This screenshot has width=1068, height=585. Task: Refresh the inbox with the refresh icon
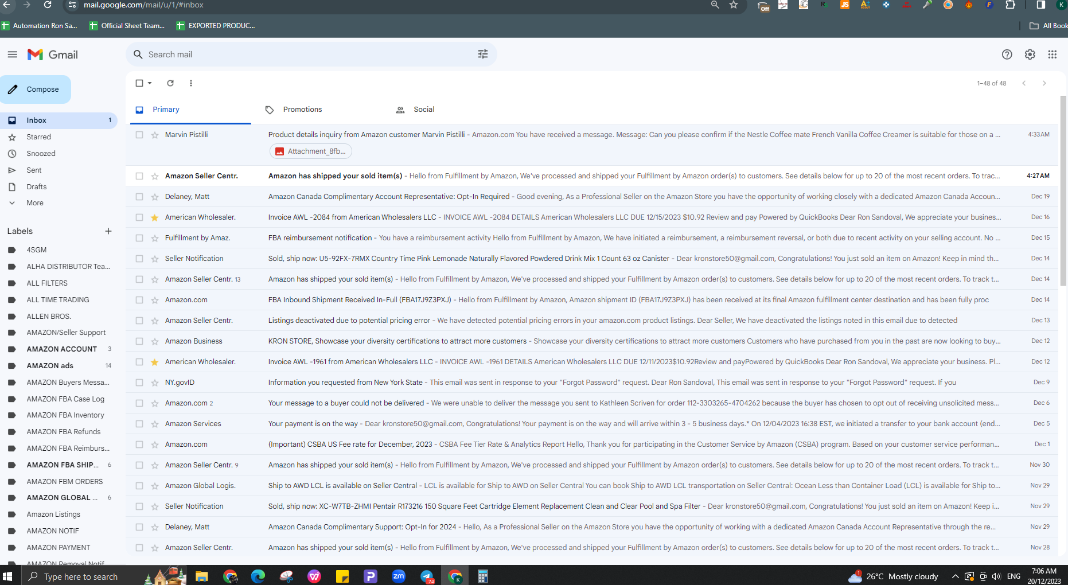click(x=170, y=83)
